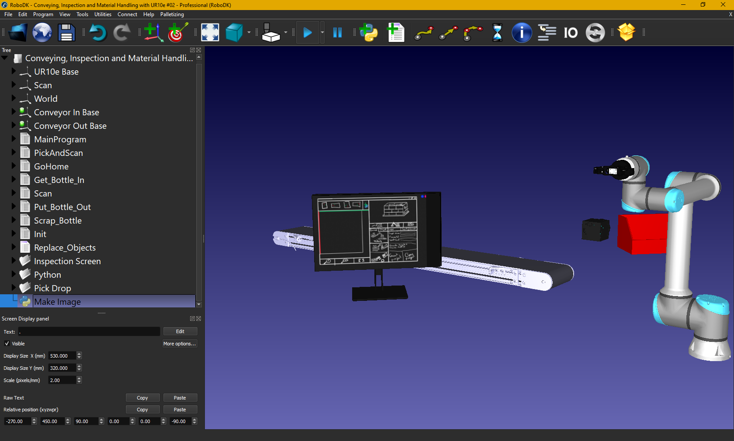Open the online library globe icon

[x=42, y=33]
